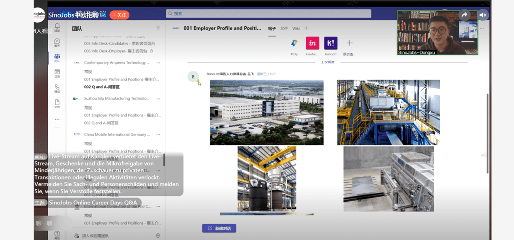Switch to the 帖子 (Posts) tab
The image size is (514, 240).
pos(272,28)
